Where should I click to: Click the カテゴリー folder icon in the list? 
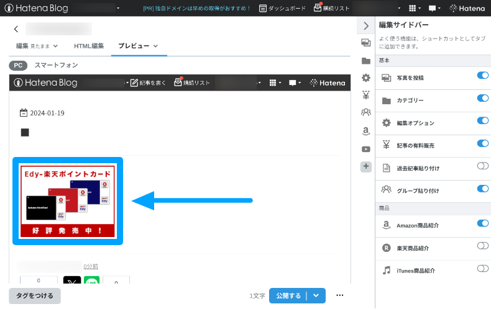click(387, 101)
